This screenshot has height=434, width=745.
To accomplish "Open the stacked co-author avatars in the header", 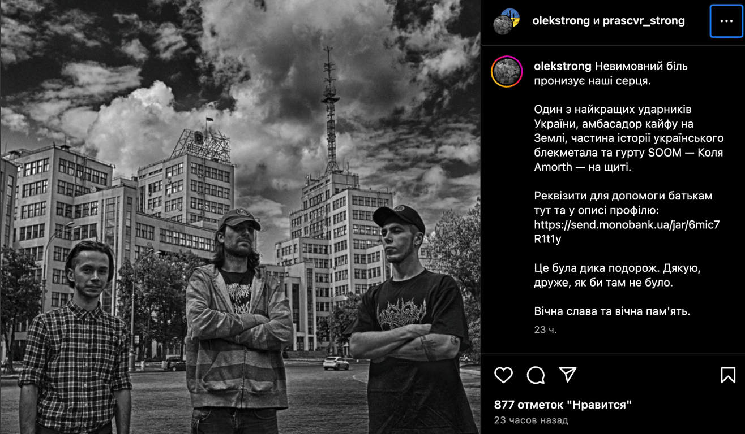I will pyautogui.click(x=506, y=21).
